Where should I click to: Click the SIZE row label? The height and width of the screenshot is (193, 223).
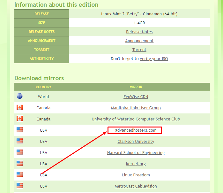click(x=41, y=23)
